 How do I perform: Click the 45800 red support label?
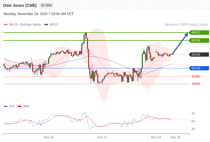[196, 84]
